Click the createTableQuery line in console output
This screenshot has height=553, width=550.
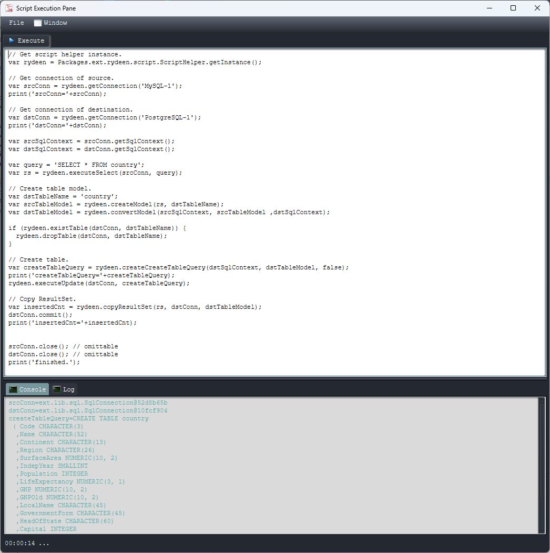(79, 418)
